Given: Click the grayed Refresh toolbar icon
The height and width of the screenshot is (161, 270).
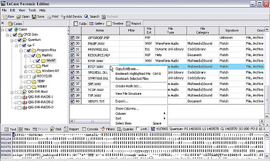Looking at the screenshot, I should [x=103, y=17].
